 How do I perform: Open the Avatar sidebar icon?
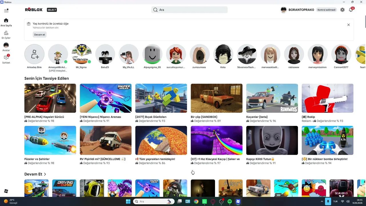pyautogui.click(x=6, y=45)
